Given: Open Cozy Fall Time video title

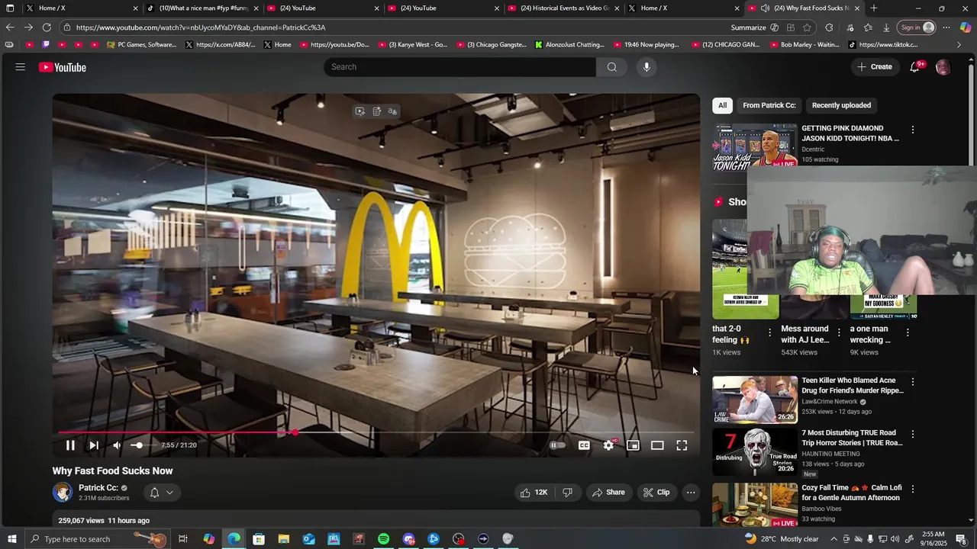Looking at the screenshot, I should tap(850, 493).
